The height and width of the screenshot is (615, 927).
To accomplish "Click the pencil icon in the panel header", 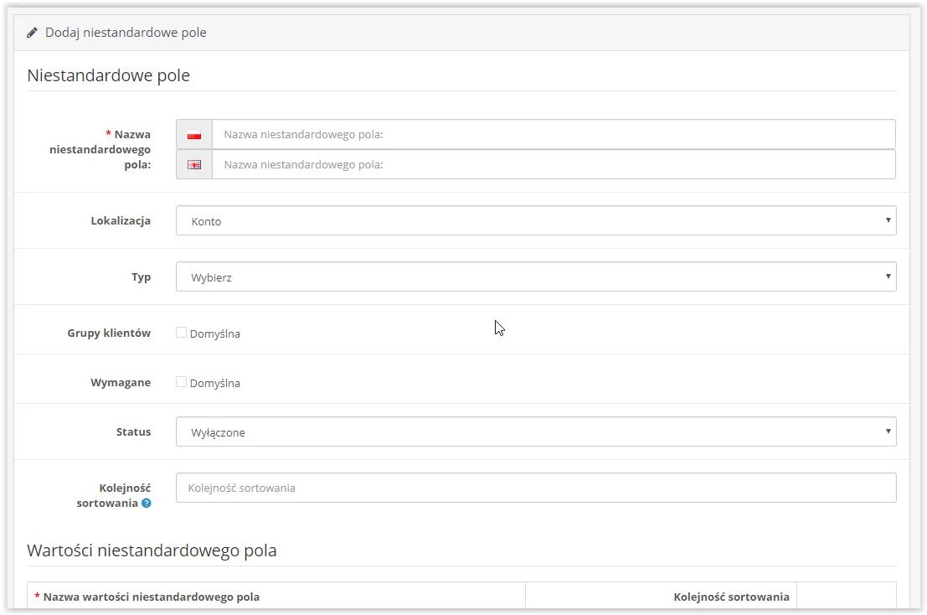I will [33, 33].
